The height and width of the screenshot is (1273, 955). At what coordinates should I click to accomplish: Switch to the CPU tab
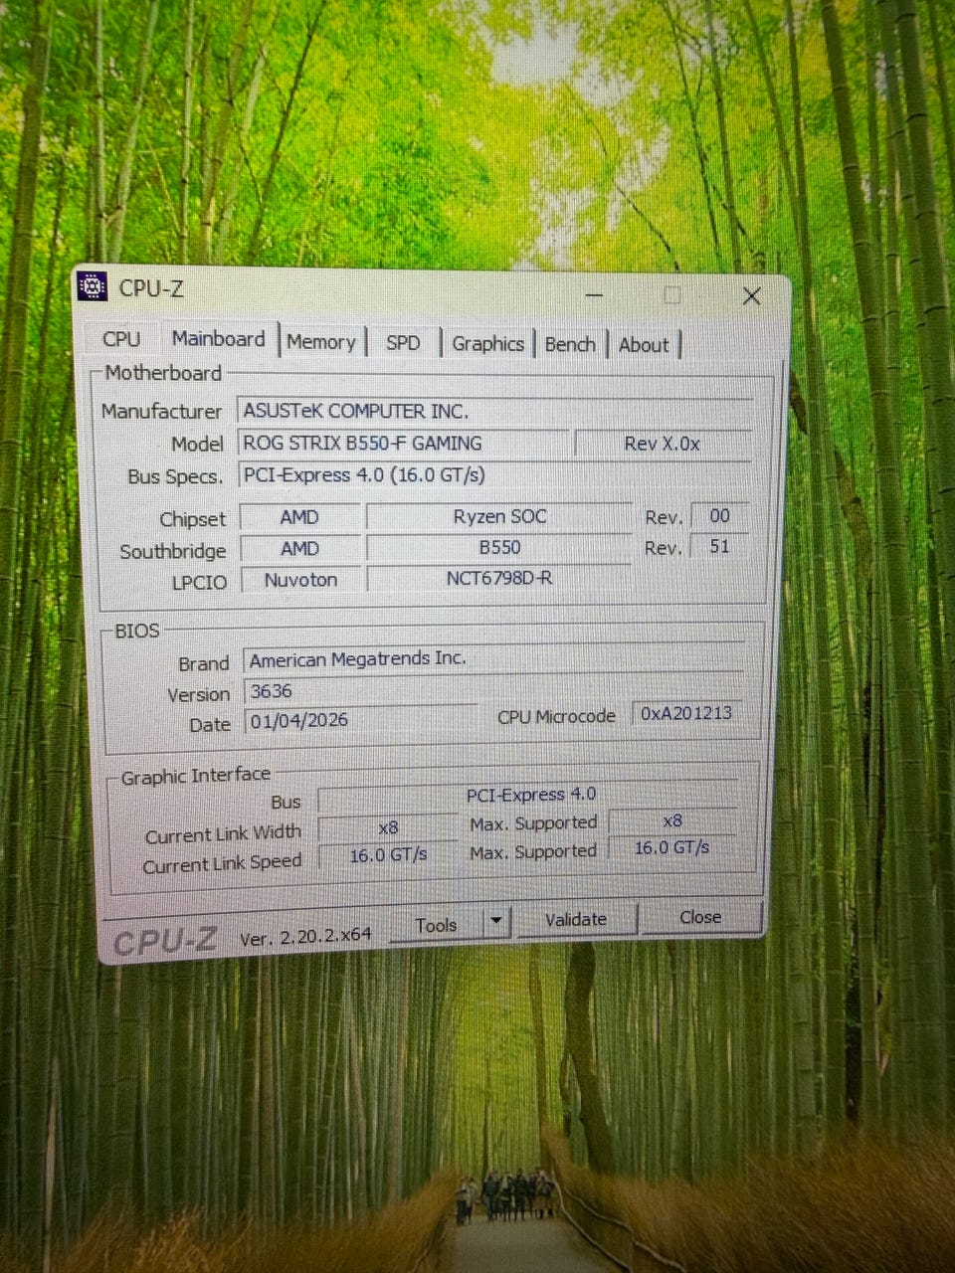click(x=121, y=339)
